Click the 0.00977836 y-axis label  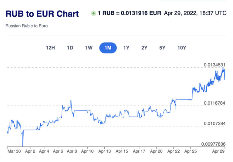213,144
